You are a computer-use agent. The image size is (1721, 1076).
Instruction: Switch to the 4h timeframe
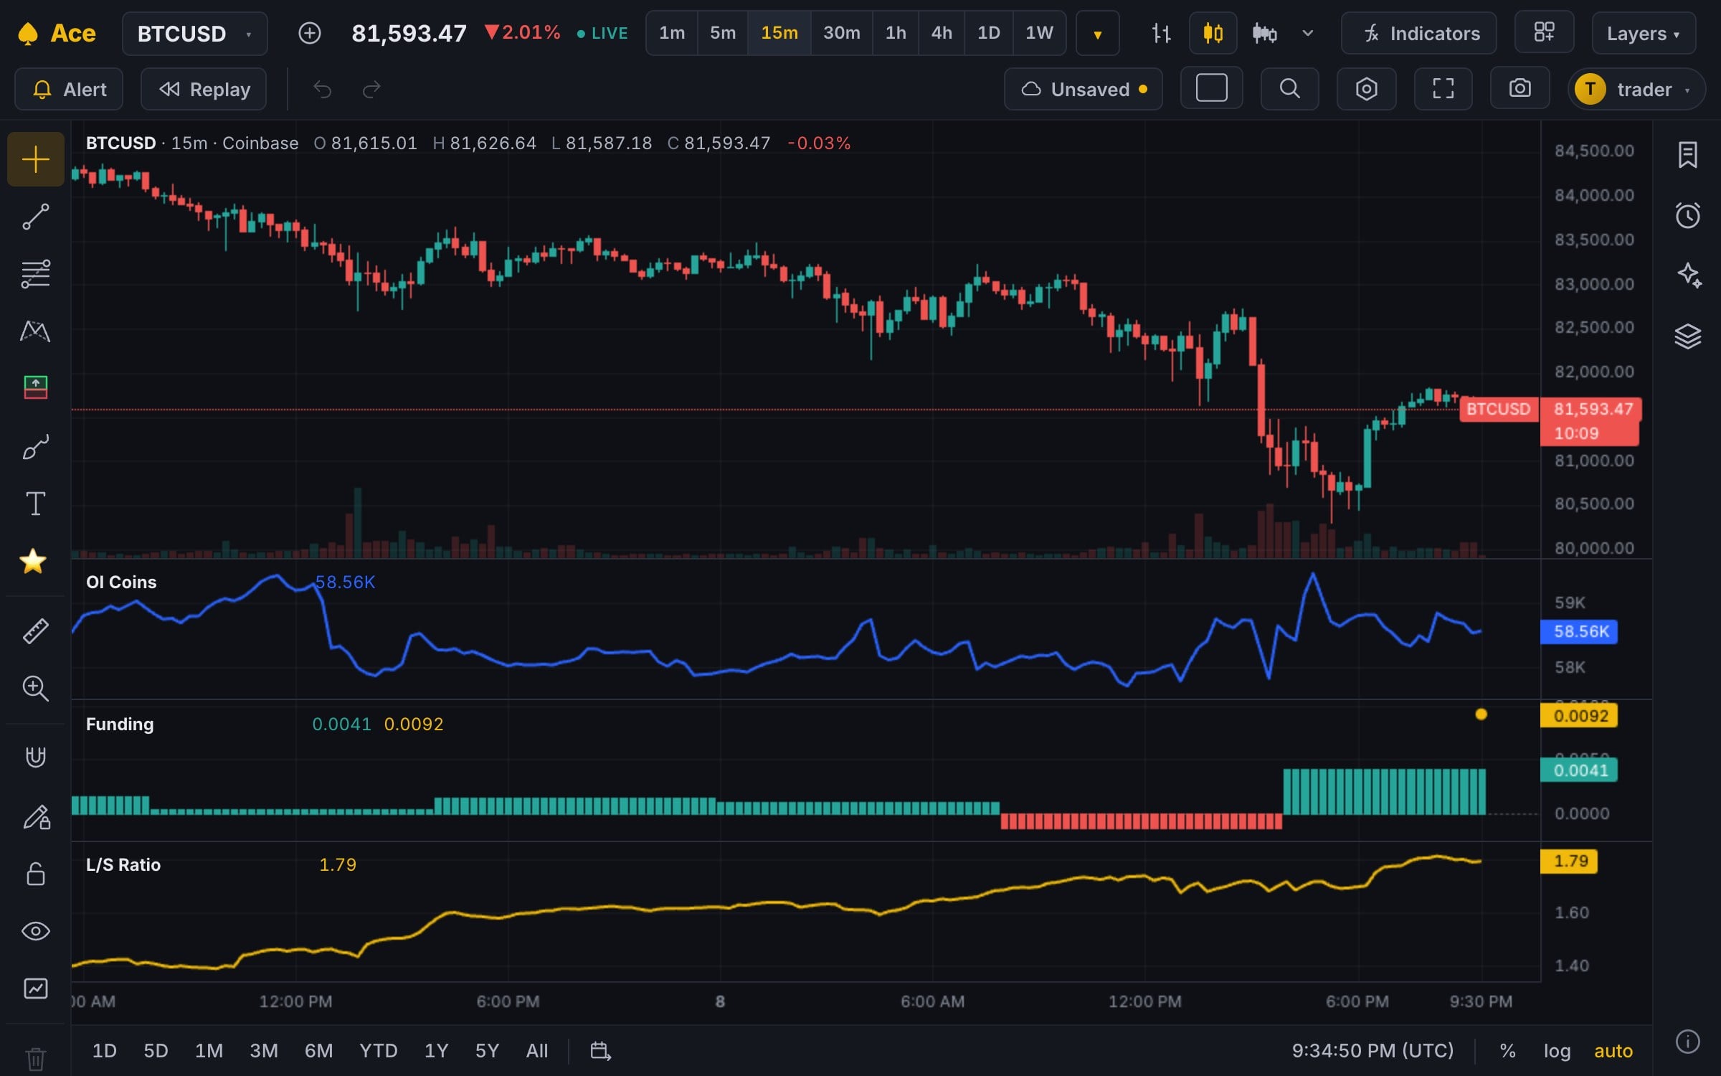coord(942,33)
